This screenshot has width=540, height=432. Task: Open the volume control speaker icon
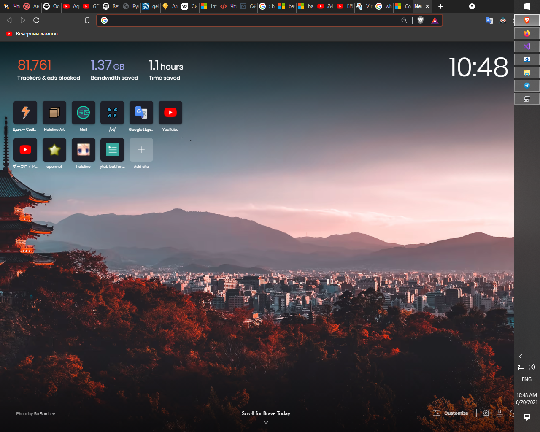point(531,367)
